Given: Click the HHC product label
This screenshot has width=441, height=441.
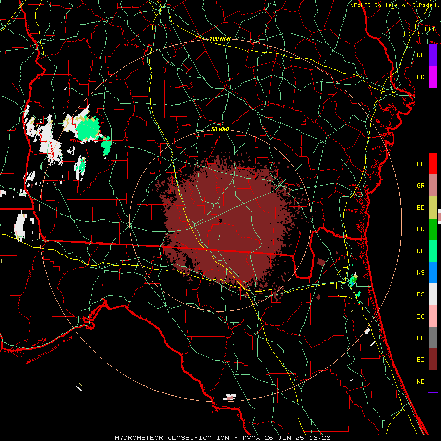Looking at the screenshot, I should click(430, 29).
